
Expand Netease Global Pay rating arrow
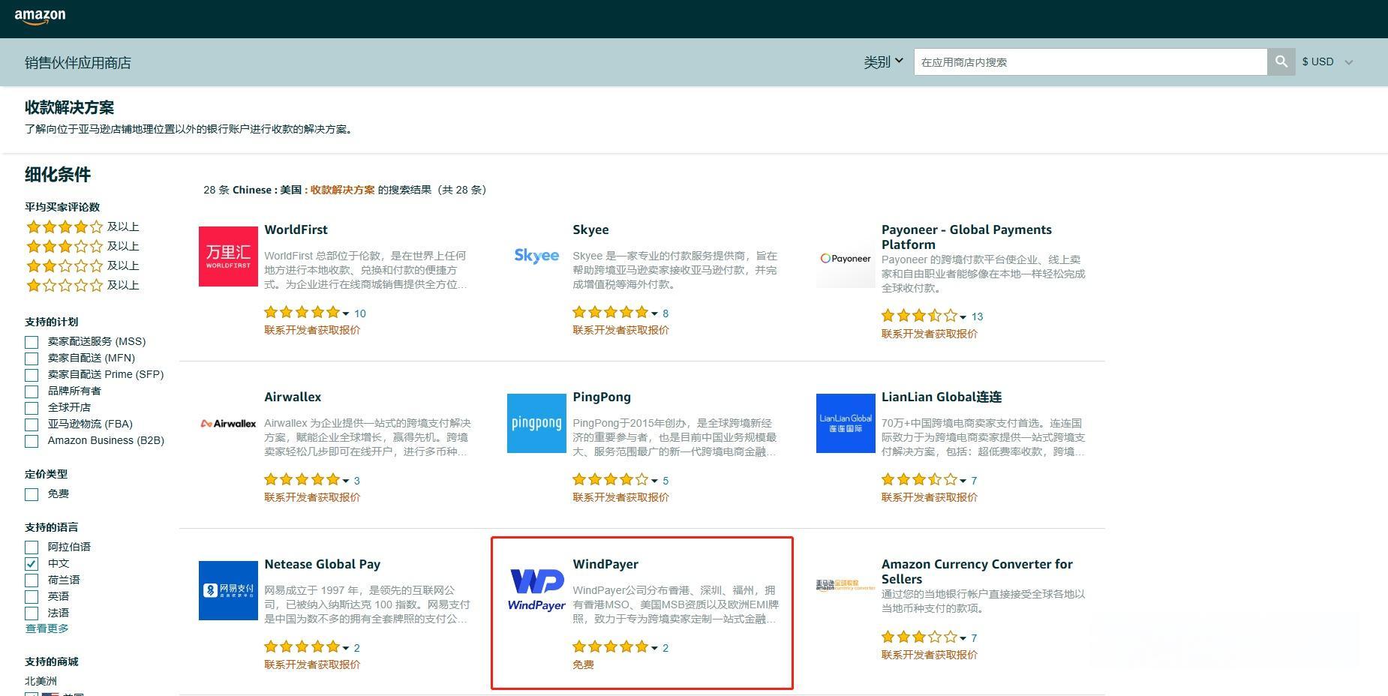pyautogui.click(x=346, y=648)
